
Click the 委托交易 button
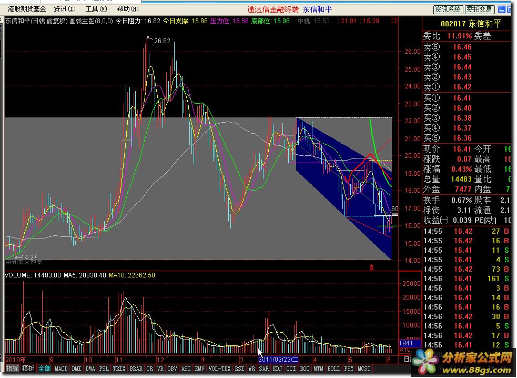pyautogui.click(x=480, y=9)
